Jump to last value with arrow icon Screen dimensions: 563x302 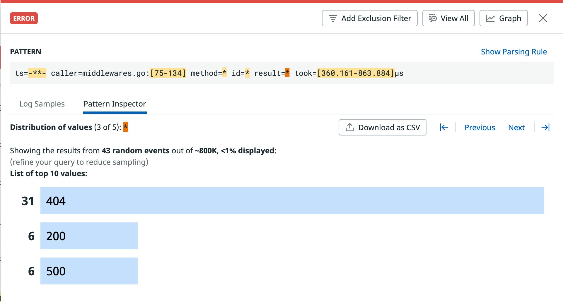coord(545,127)
